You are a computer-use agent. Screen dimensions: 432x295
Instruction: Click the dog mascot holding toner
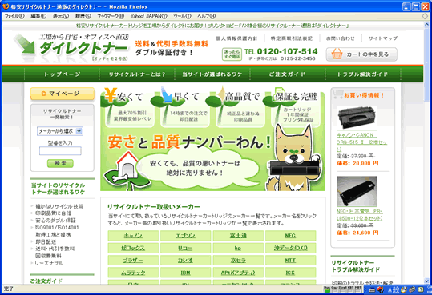click(293, 158)
